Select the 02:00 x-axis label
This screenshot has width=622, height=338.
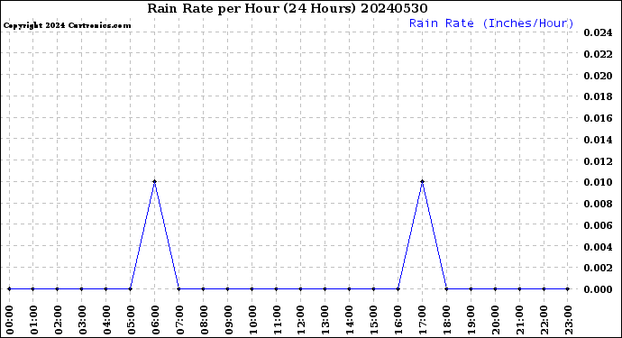(58, 320)
